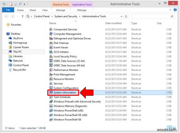180x133 pixels.
Task: Select the System Configuration icon
Action: pos(51,88)
